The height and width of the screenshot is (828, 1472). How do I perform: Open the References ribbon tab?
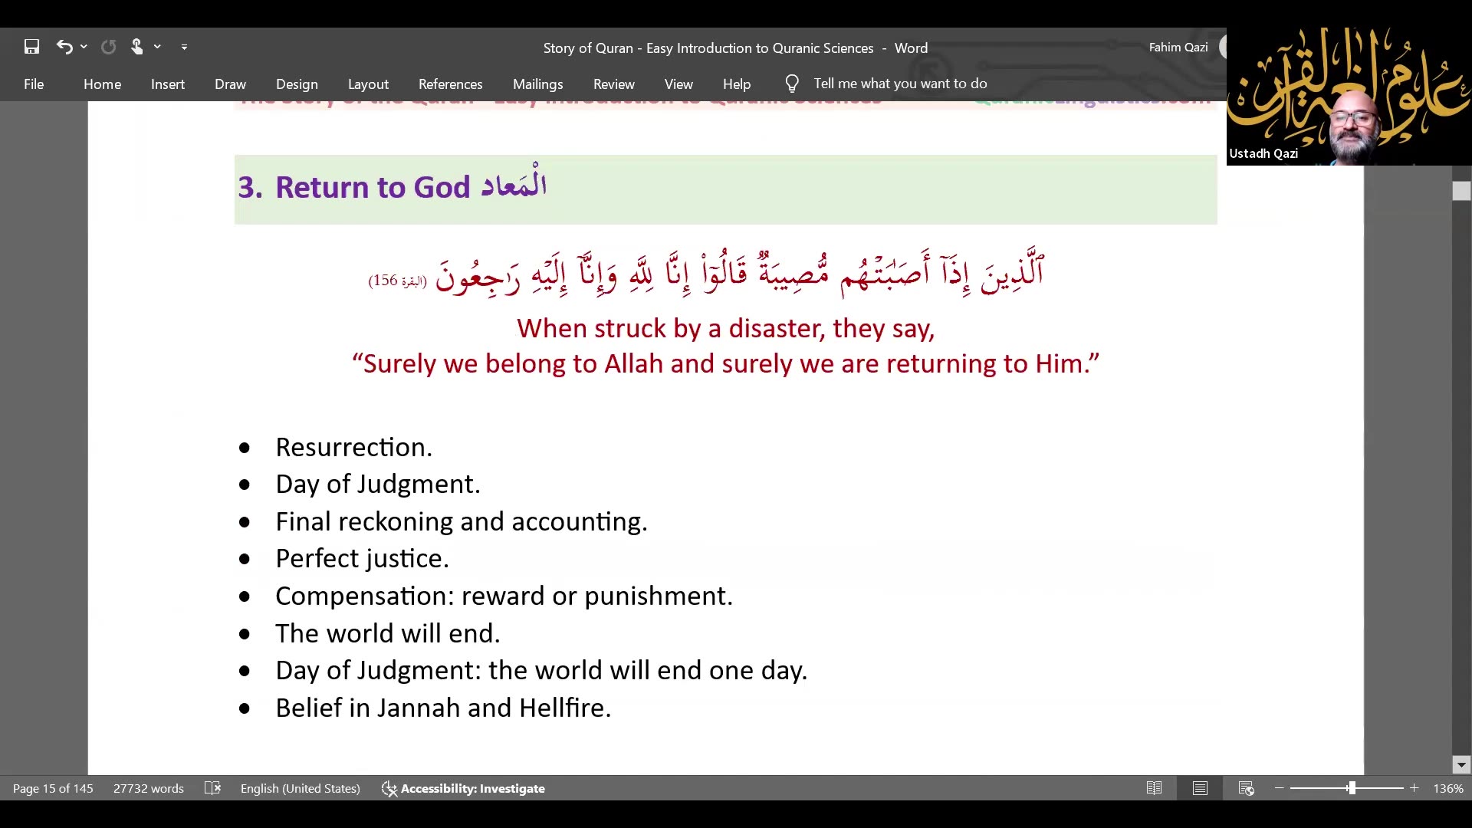pos(450,84)
